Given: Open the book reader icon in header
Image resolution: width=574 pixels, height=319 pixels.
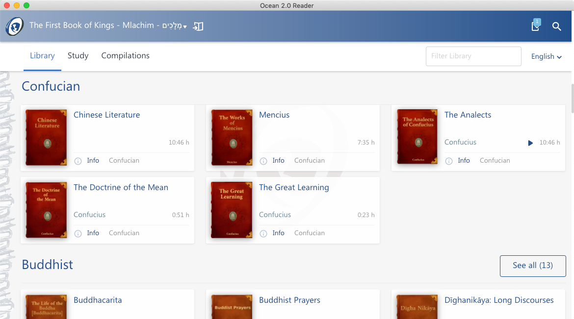Looking at the screenshot, I should pos(198,26).
